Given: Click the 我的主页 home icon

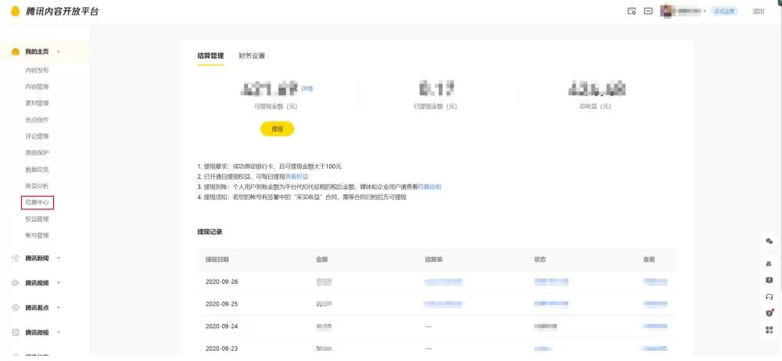Looking at the screenshot, I should 16,52.
